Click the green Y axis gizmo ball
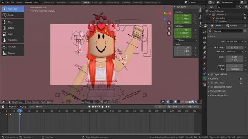This screenshot has height=139, width=248. pyautogui.click(x=165, y=14)
